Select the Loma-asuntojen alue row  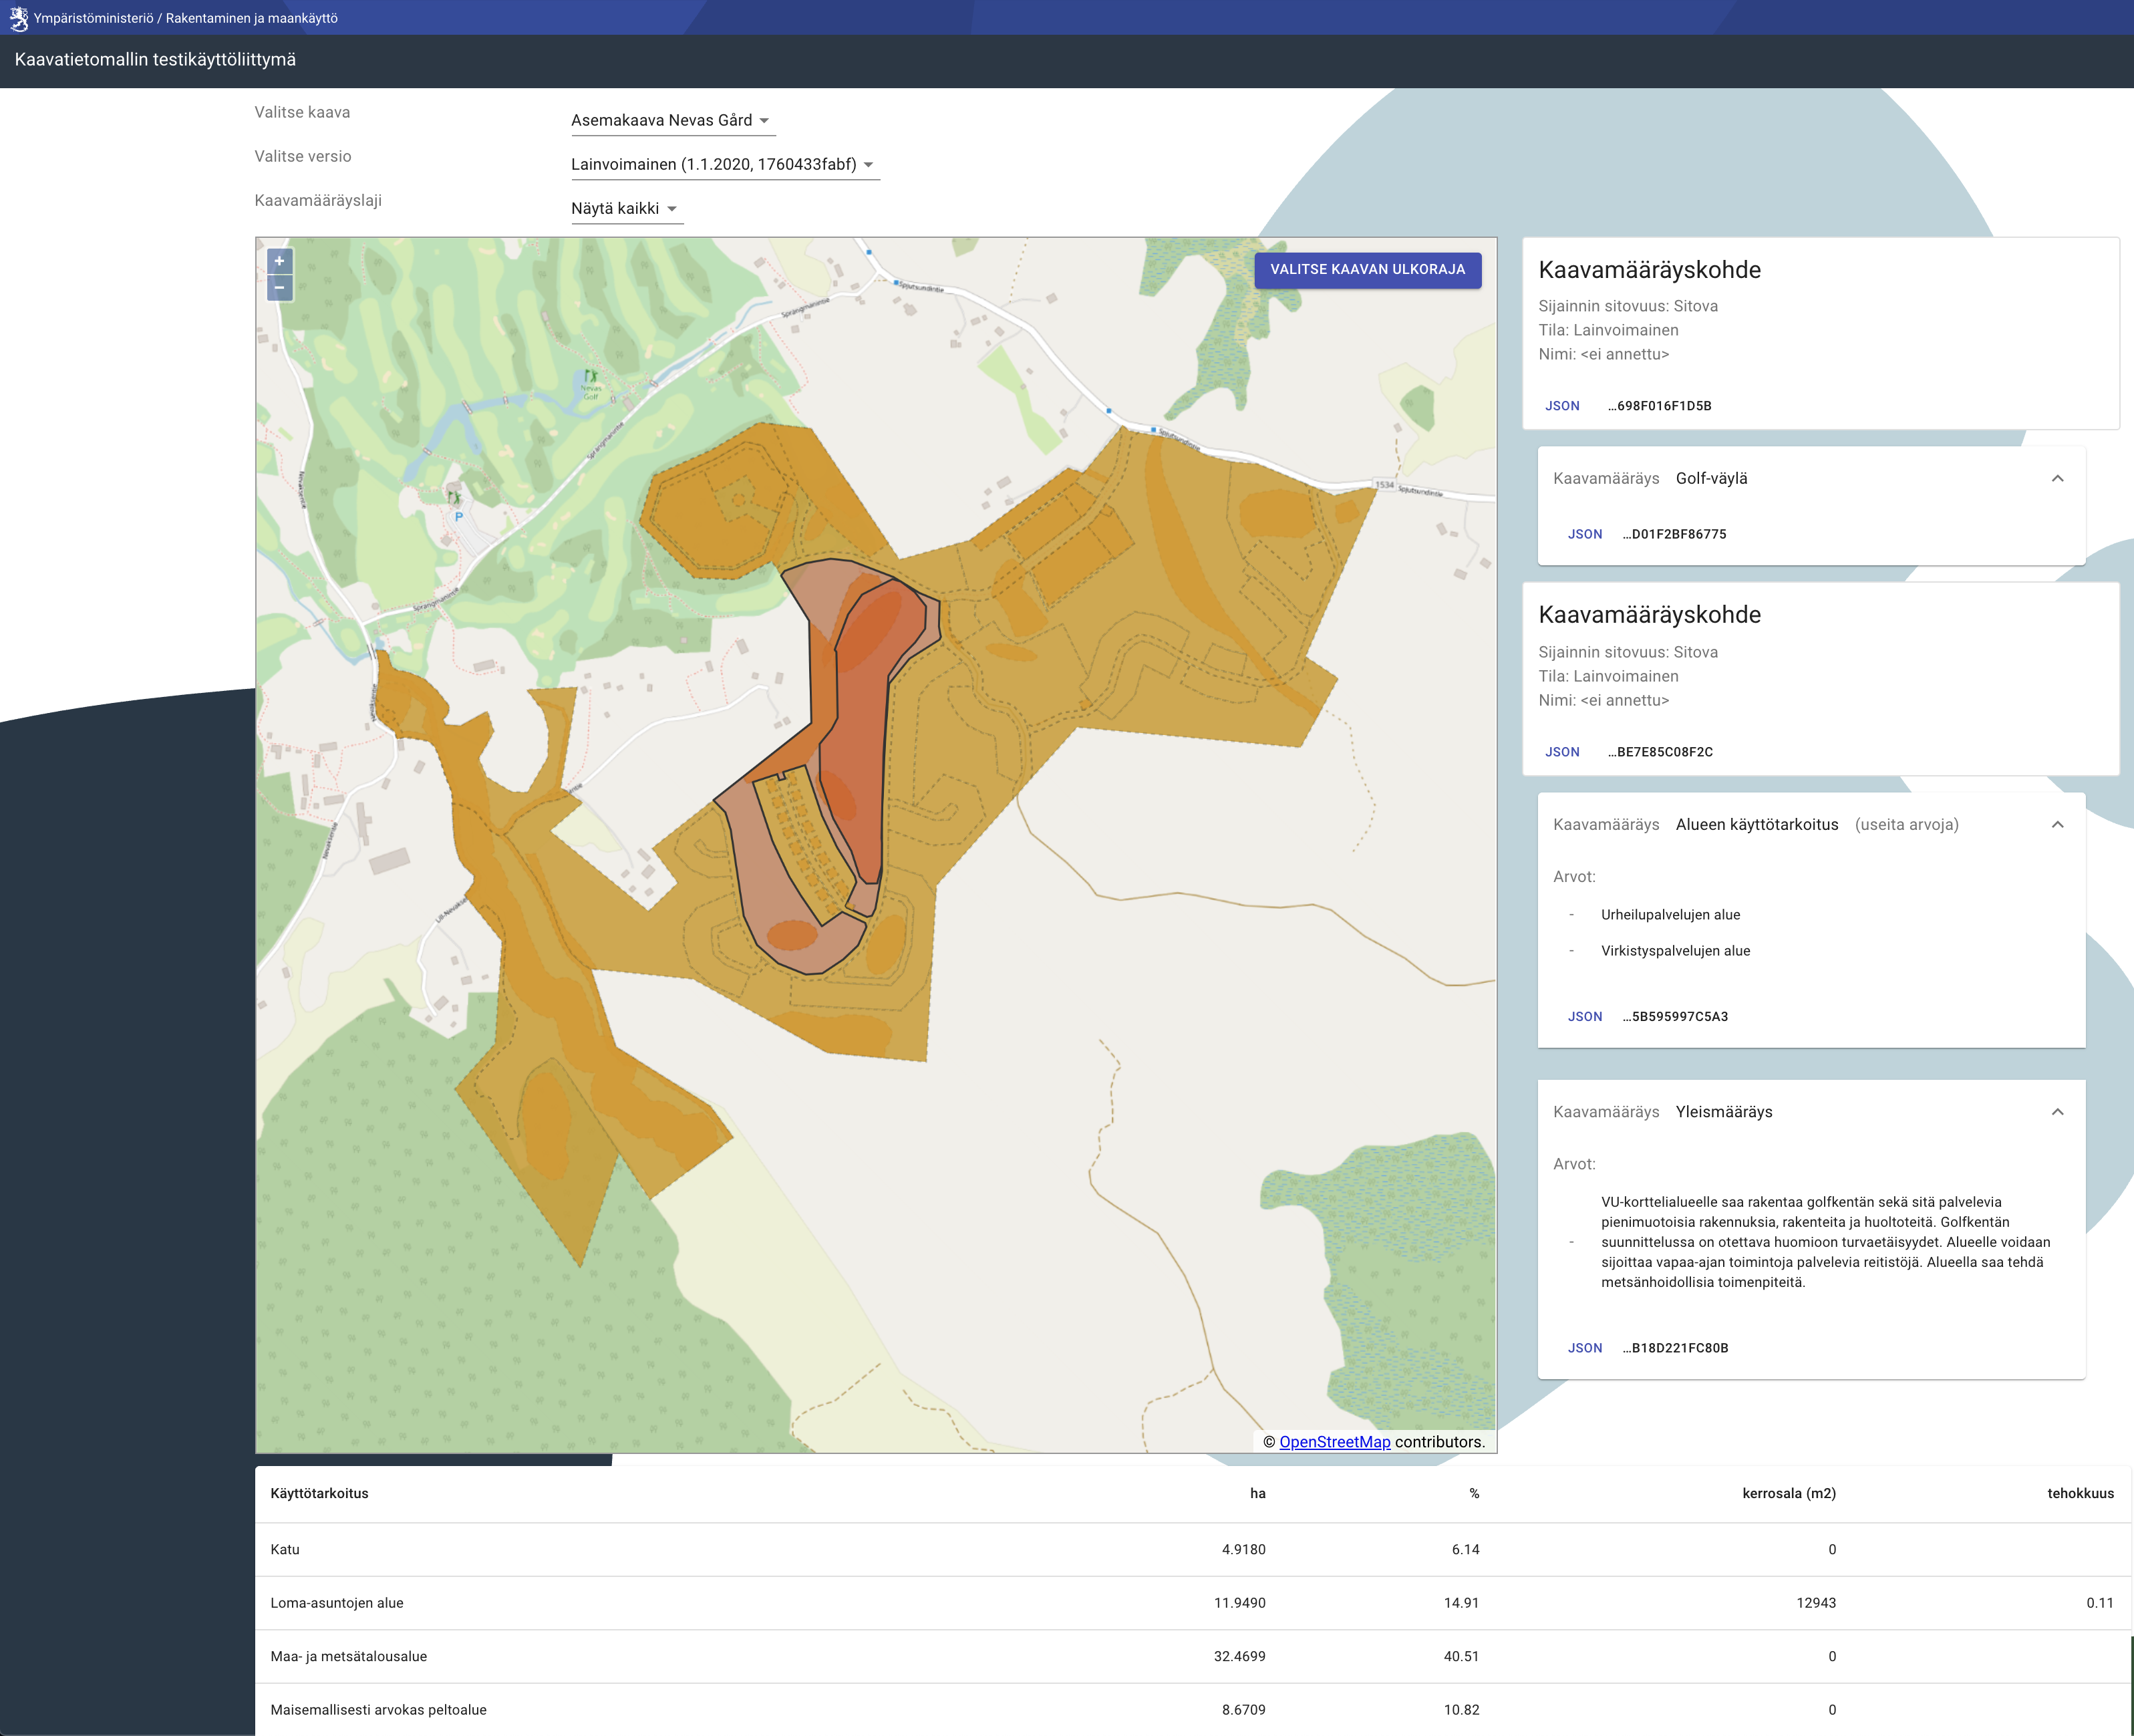pyautogui.click(x=1194, y=1603)
